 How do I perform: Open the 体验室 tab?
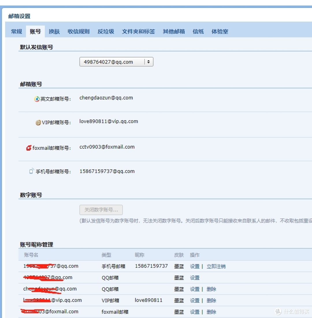point(220,31)
